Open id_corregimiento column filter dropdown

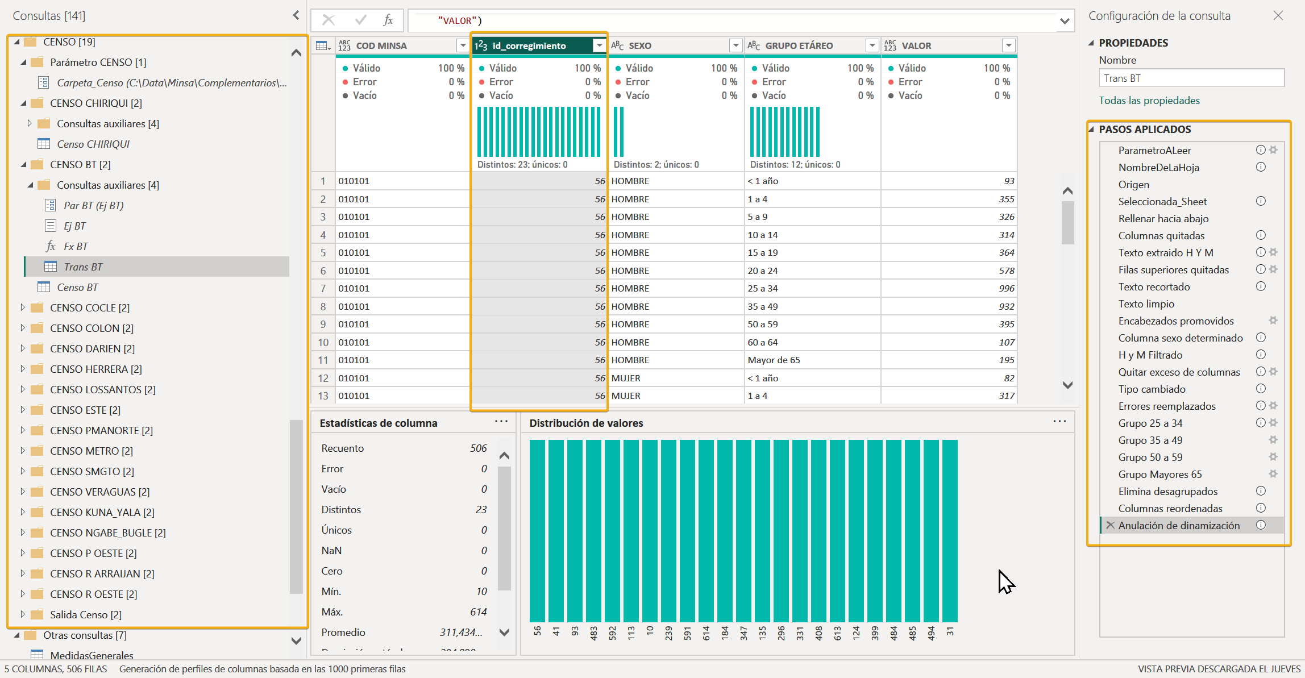tap(599, 45)
